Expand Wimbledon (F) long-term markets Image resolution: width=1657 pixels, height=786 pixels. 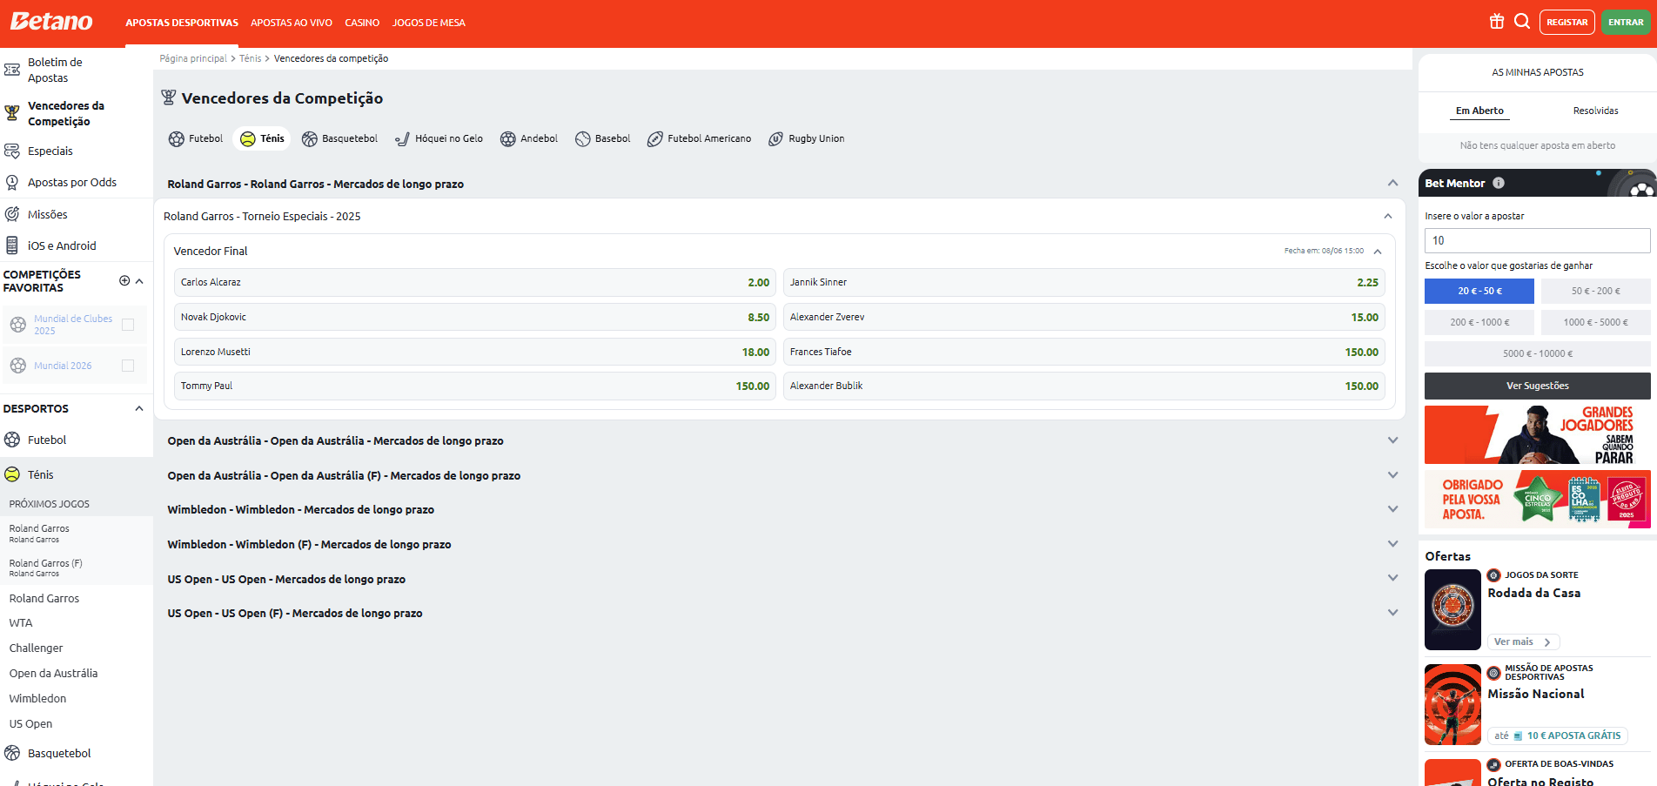pyautogui.click(x=1392, y=544)
